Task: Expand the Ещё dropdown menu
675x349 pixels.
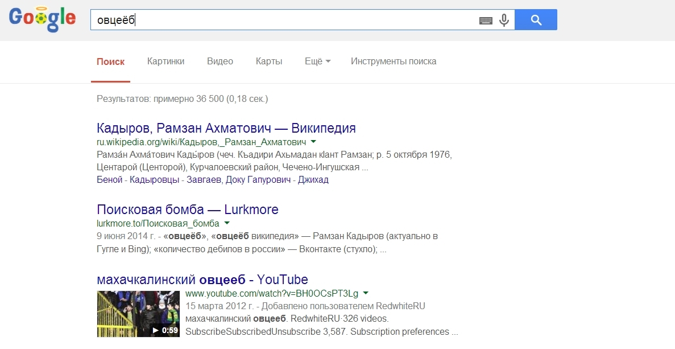Action: point(318,61)
